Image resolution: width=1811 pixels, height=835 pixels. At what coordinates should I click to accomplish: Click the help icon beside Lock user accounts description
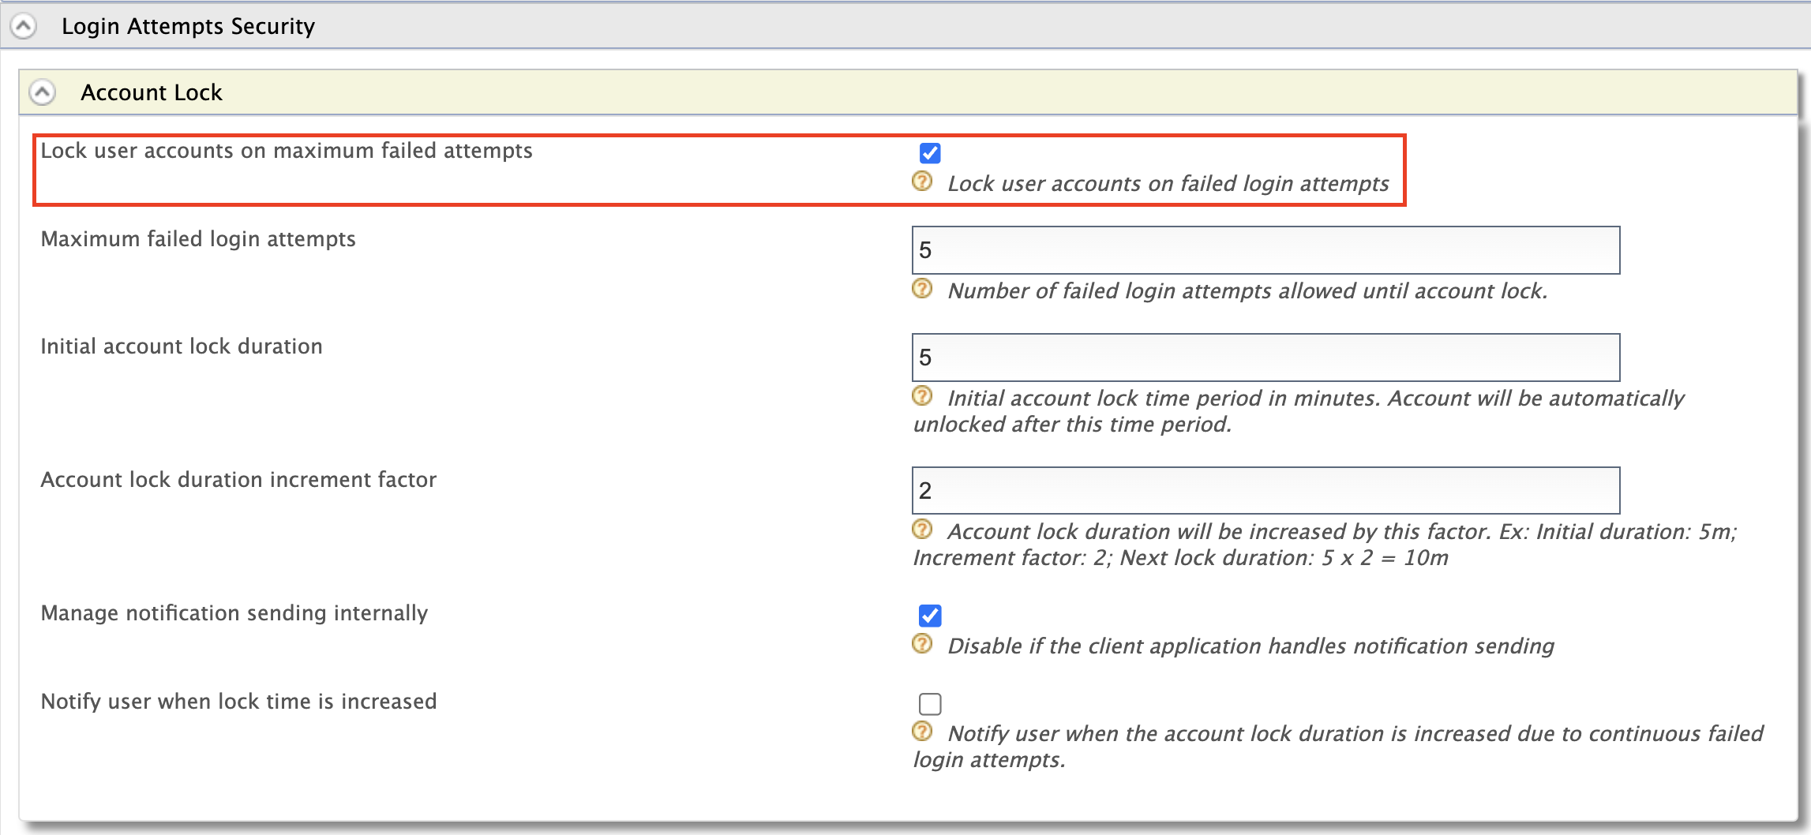[923, 183]
